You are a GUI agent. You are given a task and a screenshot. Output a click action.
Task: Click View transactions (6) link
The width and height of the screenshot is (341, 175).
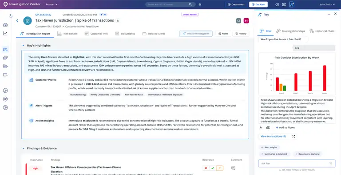[x=273, y=136]
